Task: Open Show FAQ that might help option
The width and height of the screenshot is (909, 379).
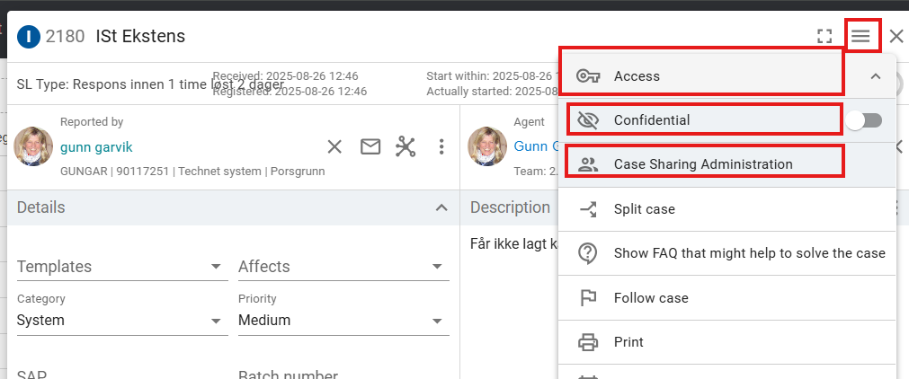Action: pyautogui.click(x=748, y=253)
